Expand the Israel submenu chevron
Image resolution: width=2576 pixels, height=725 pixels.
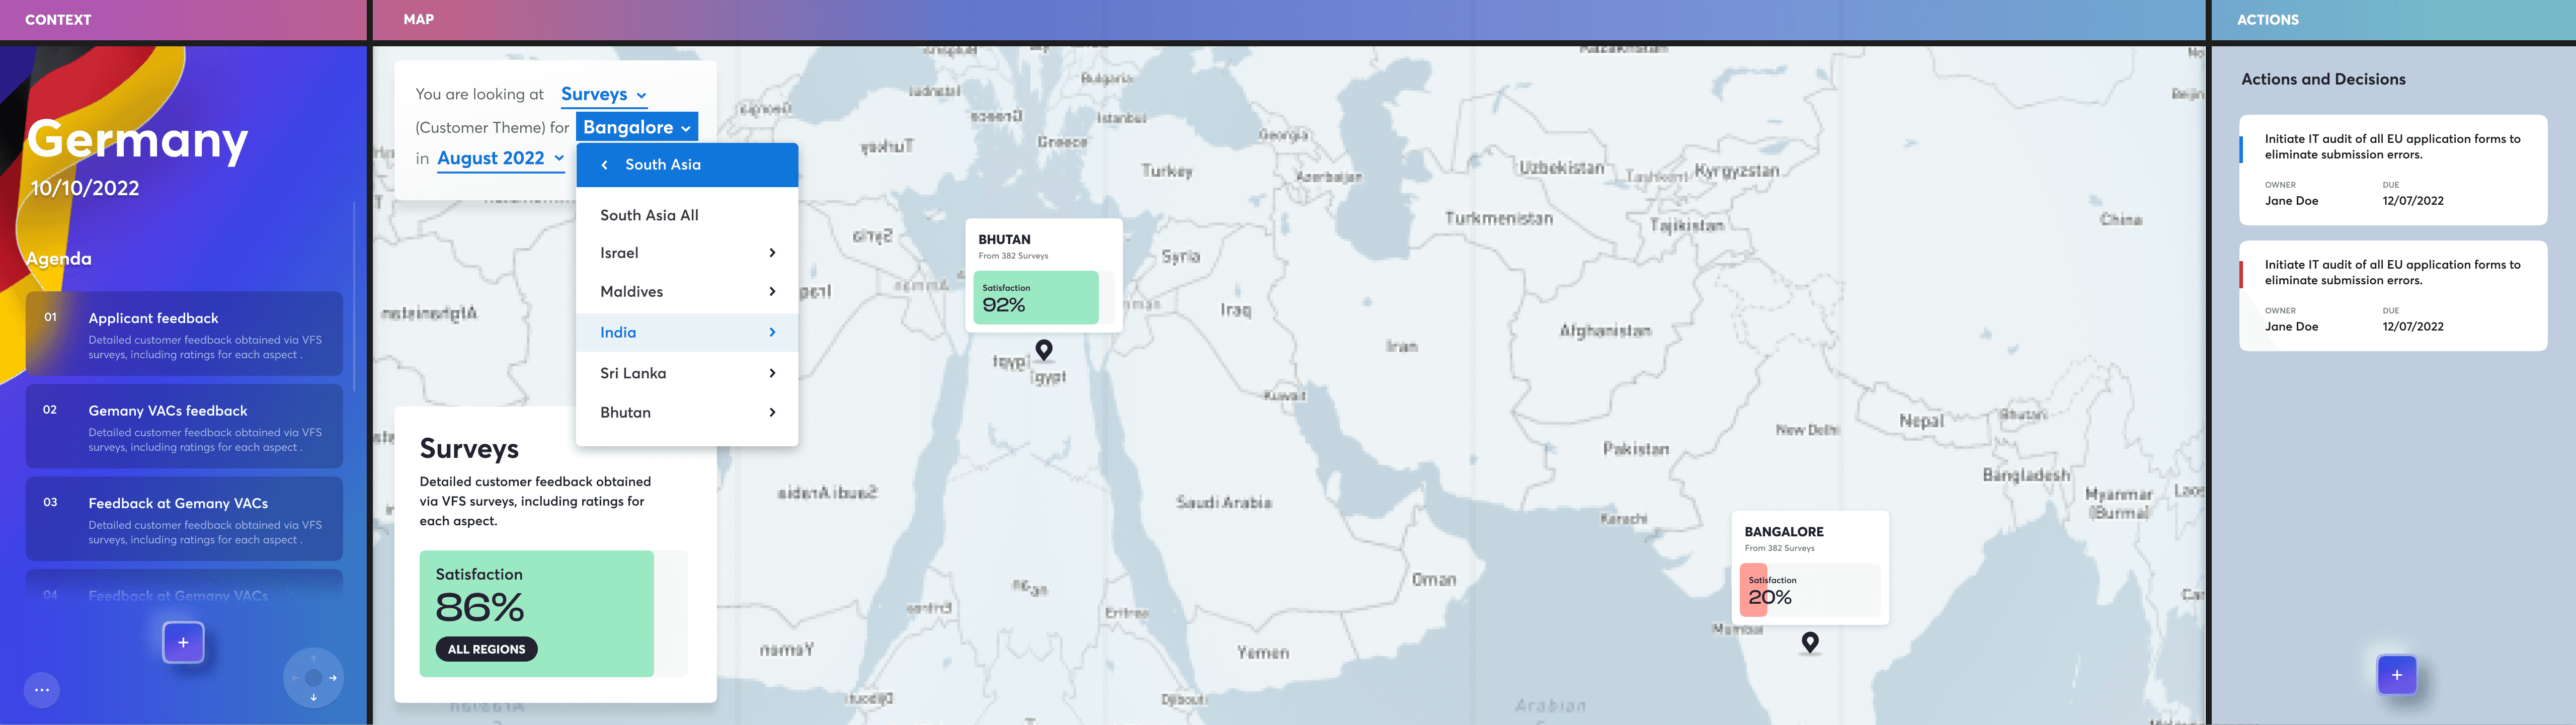pyautogui.click(x=772, y=253)
